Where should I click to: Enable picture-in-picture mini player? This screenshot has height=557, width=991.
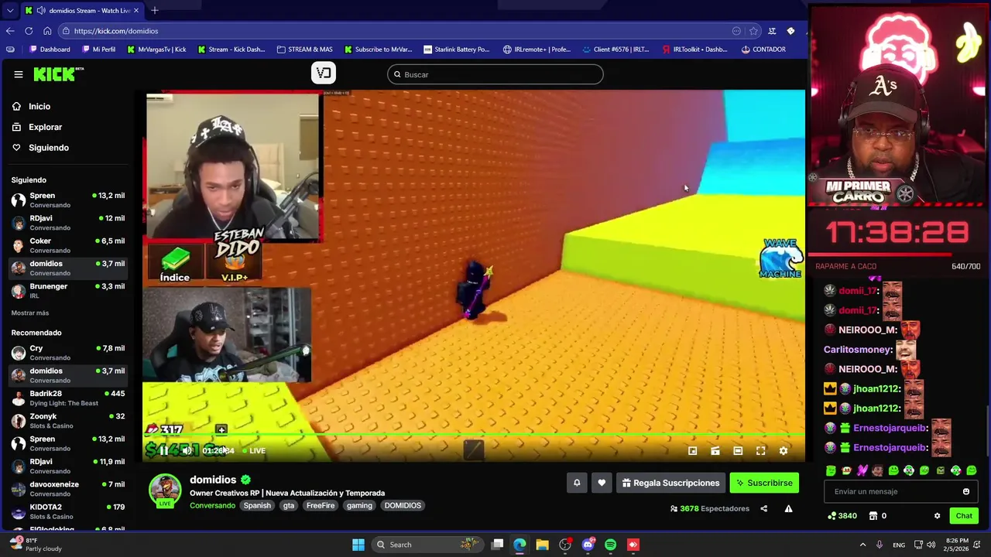693,450
